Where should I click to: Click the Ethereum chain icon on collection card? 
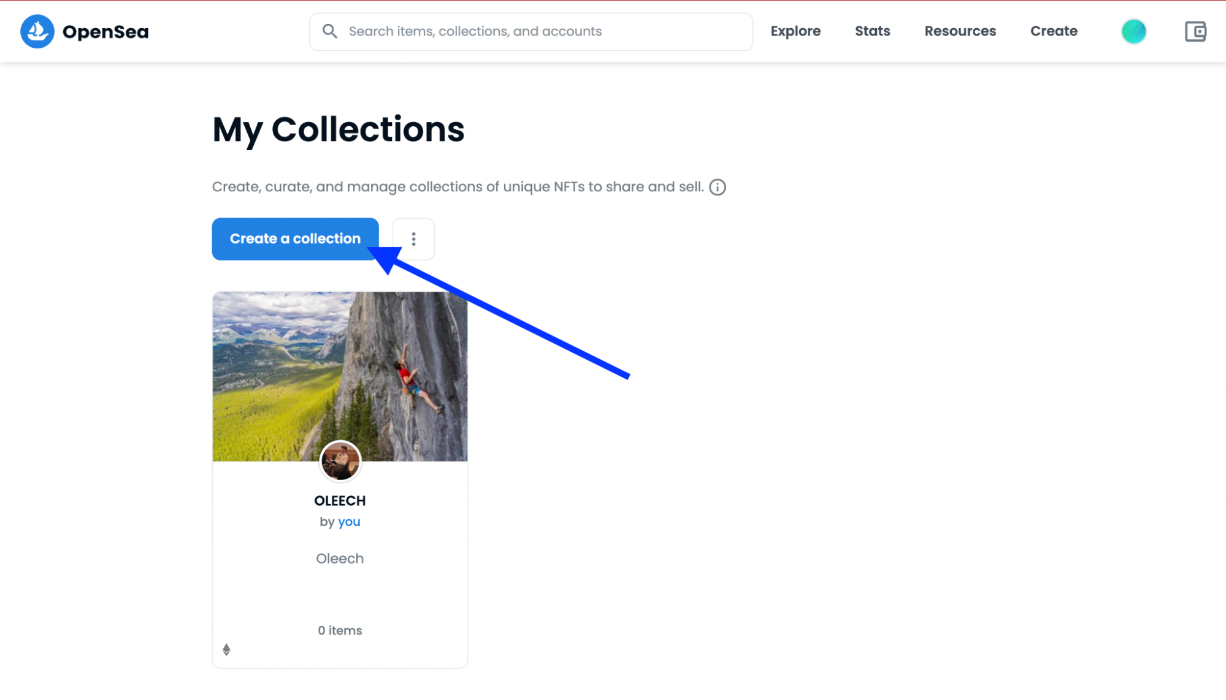[226, 650]
